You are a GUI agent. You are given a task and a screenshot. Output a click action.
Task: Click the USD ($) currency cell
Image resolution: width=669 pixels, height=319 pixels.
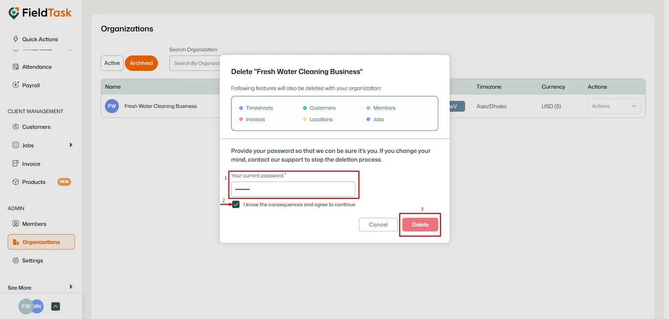click(x=551, y=106)
